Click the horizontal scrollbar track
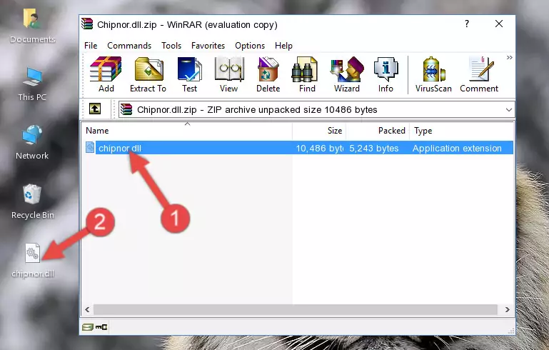 point(296,310)
